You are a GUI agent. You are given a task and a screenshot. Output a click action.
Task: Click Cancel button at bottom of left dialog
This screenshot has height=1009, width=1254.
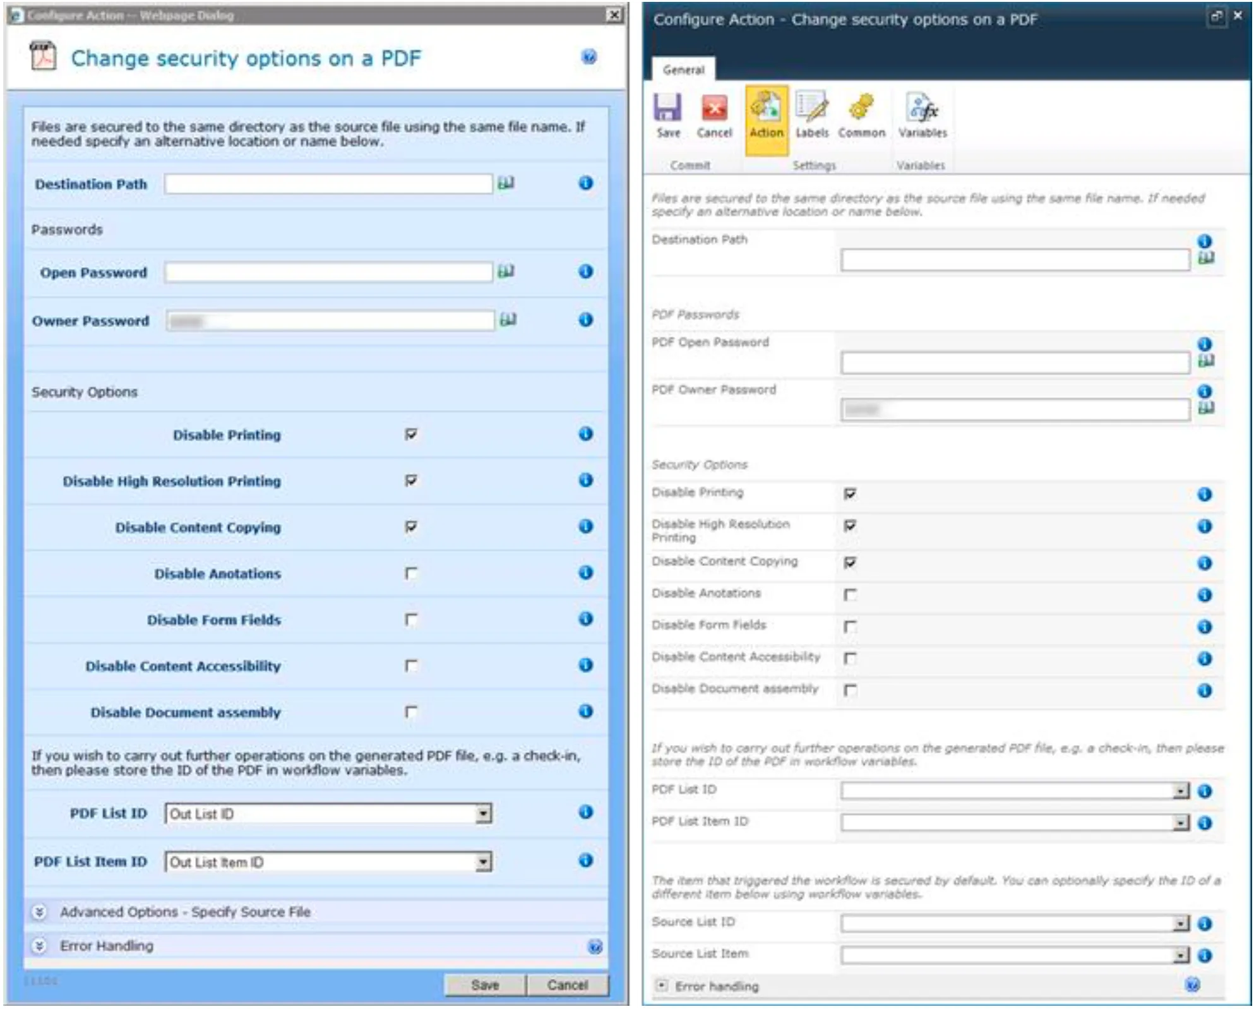(x=568, y=985)
